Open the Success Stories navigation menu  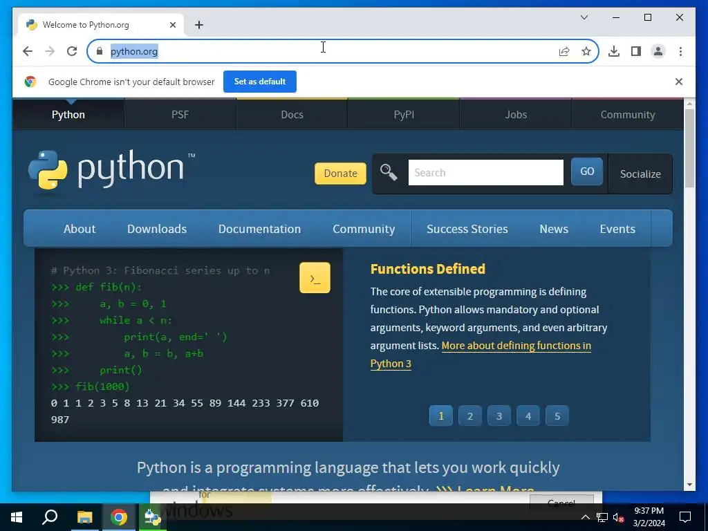(x=467, y=229)
